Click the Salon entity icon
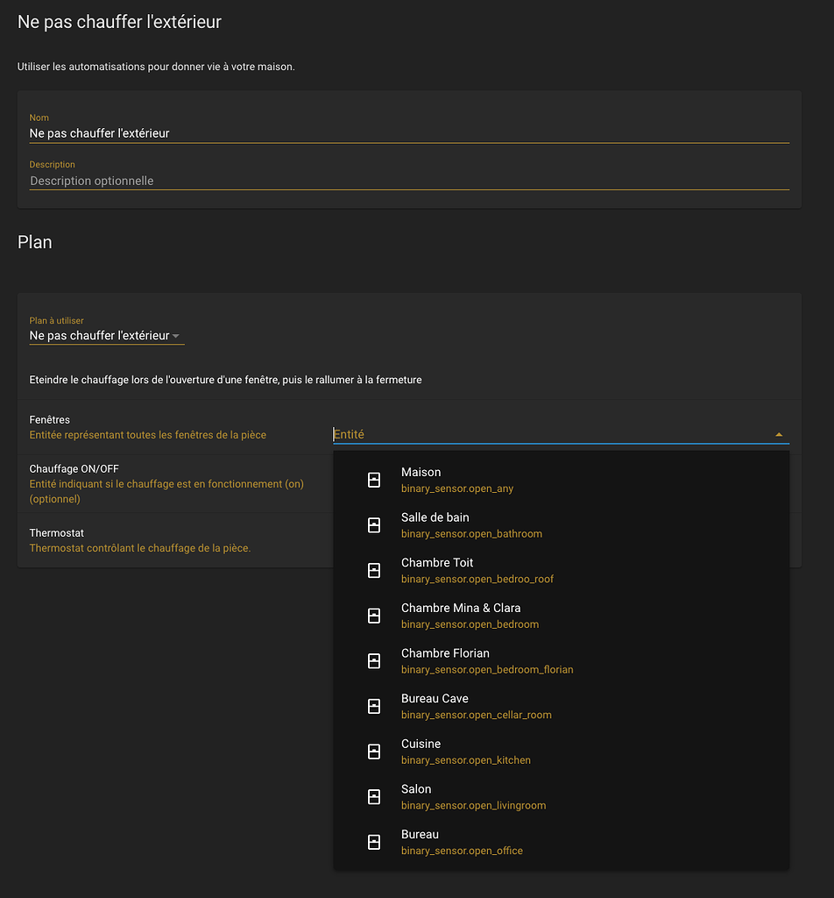Viewport: 834px width, 898px height. click(374, 796)
